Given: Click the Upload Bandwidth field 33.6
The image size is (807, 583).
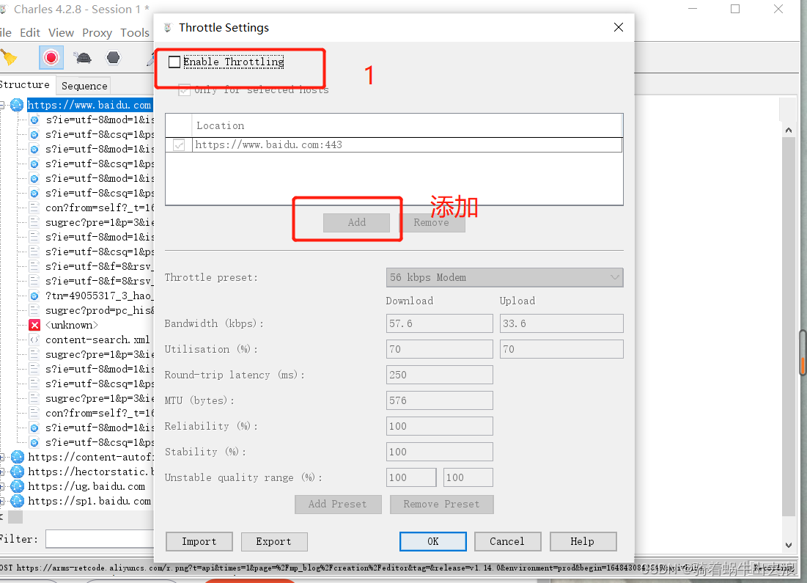Looking at the screenshot, I should coord(561,323).
